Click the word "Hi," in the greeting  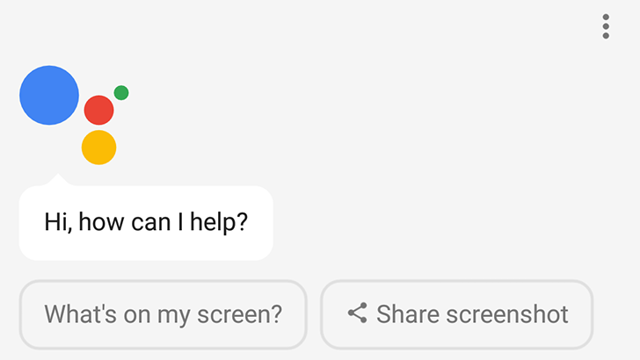click(x=58, y=222)
